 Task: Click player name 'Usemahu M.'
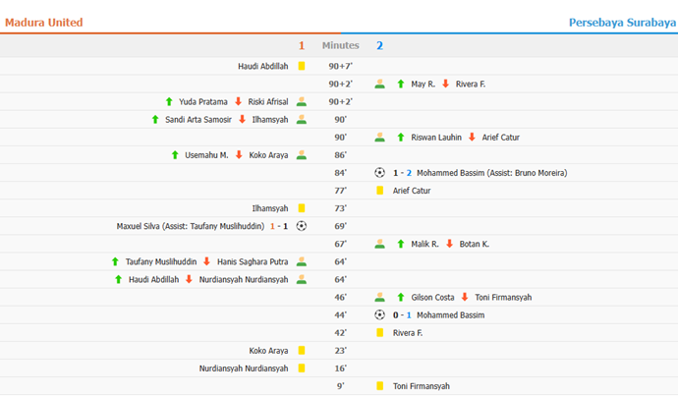[206, 155]
